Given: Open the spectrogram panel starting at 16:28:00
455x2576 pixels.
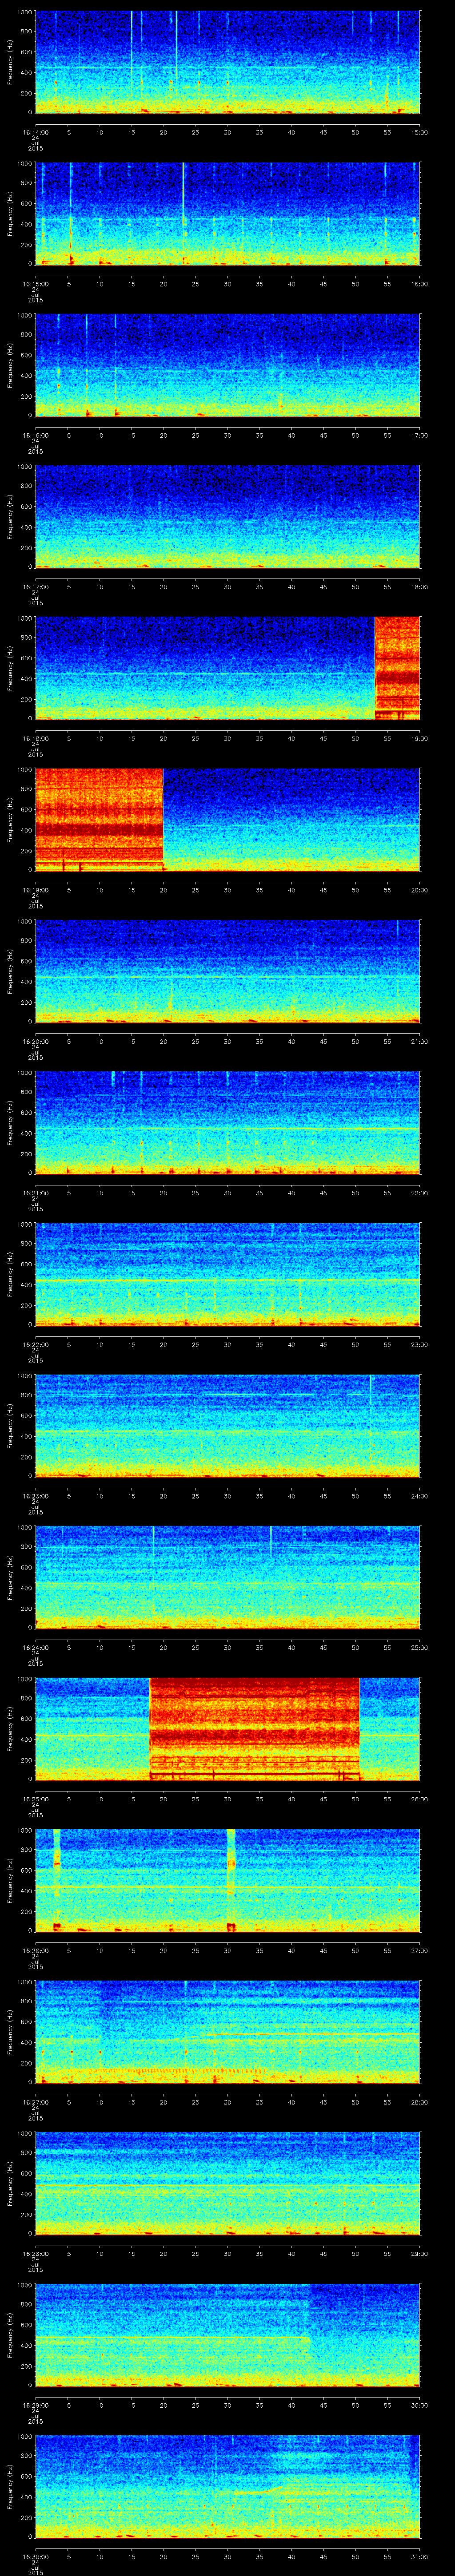Looking at the screenshot, I should point(227,2184).
